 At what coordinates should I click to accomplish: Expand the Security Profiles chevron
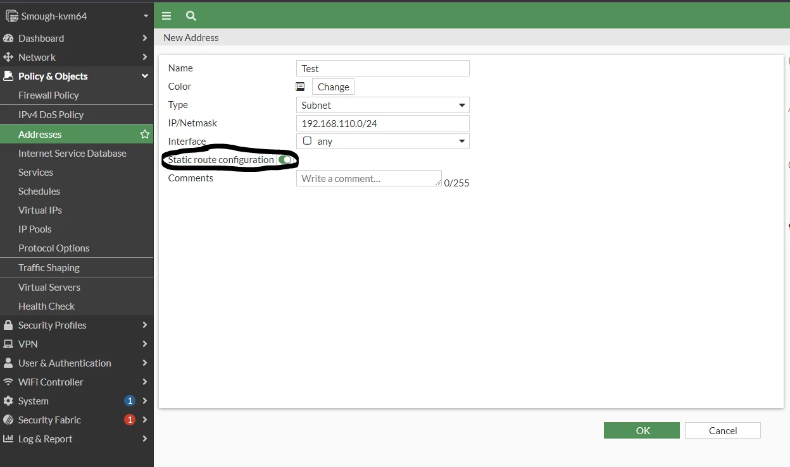tap(145, 325)
